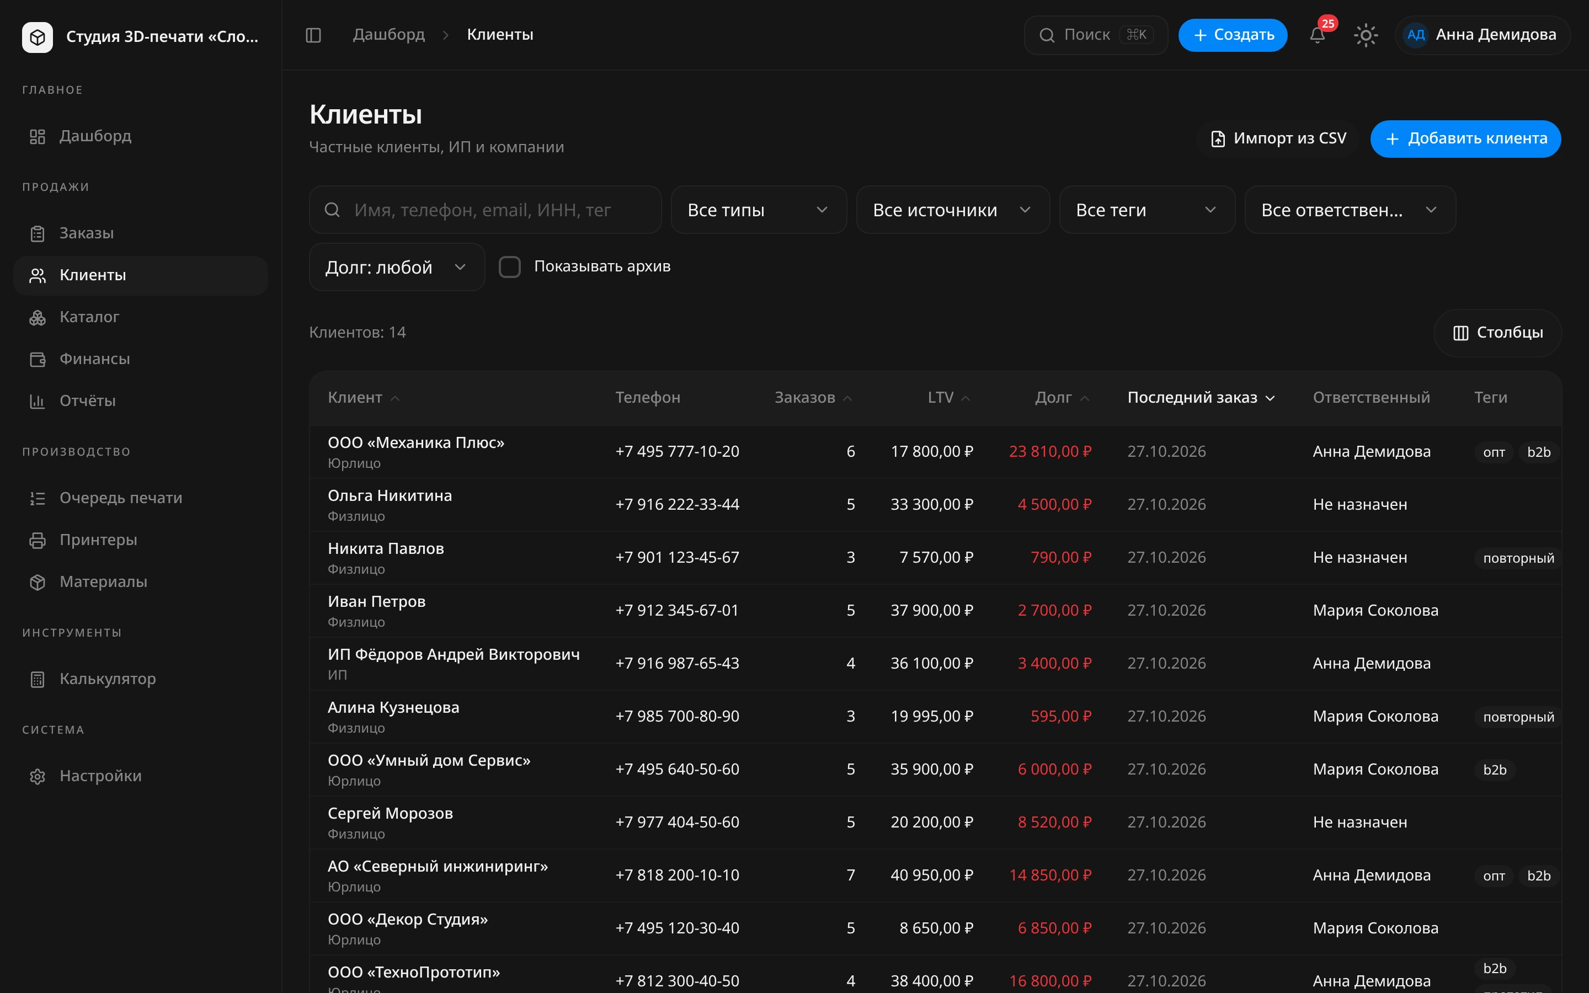Image resolution: width=1589 pixels, height=993 pixels.
Task: Sort table by Заказов column
Action: point(813,398)
